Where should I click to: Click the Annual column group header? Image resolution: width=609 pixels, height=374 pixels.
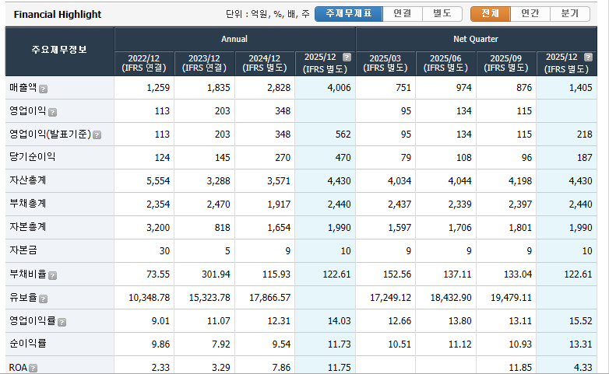[234, 39]
